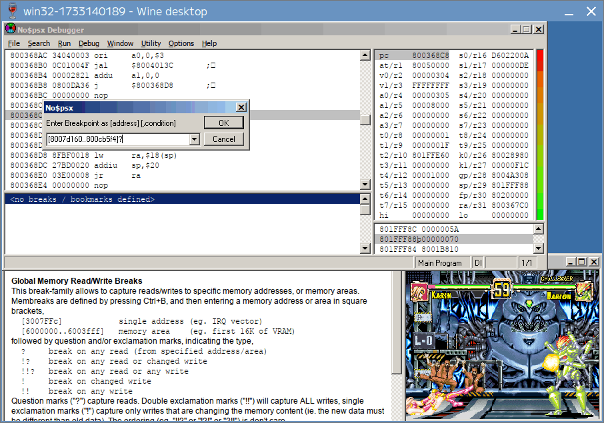Click the a0/r4 register value 00000305

pos(431,95)
